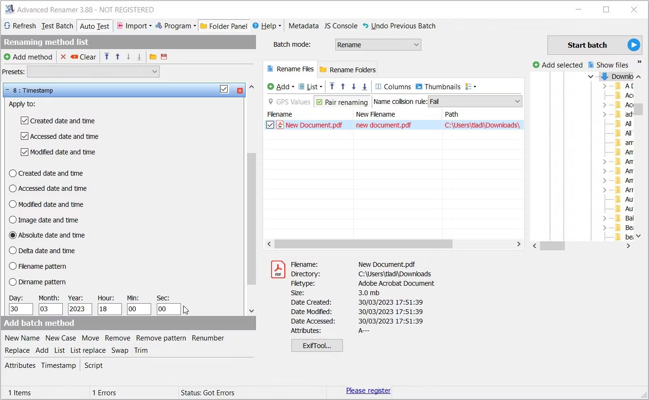Run Test Batch

[57, 26]
